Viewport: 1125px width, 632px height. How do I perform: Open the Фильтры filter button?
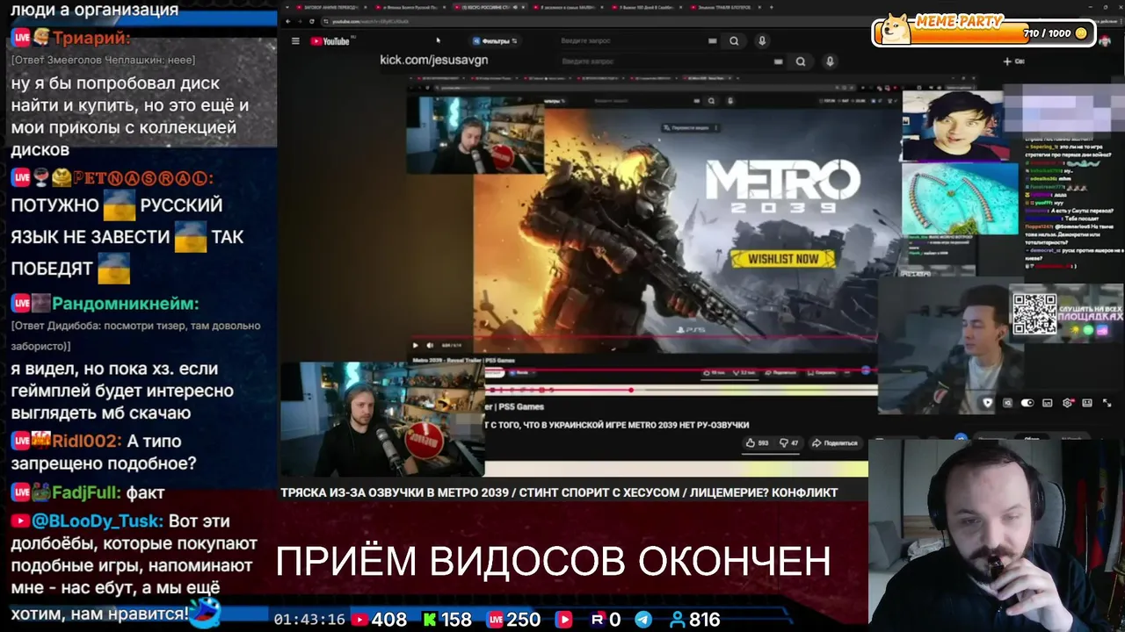(x=494, y=41)
